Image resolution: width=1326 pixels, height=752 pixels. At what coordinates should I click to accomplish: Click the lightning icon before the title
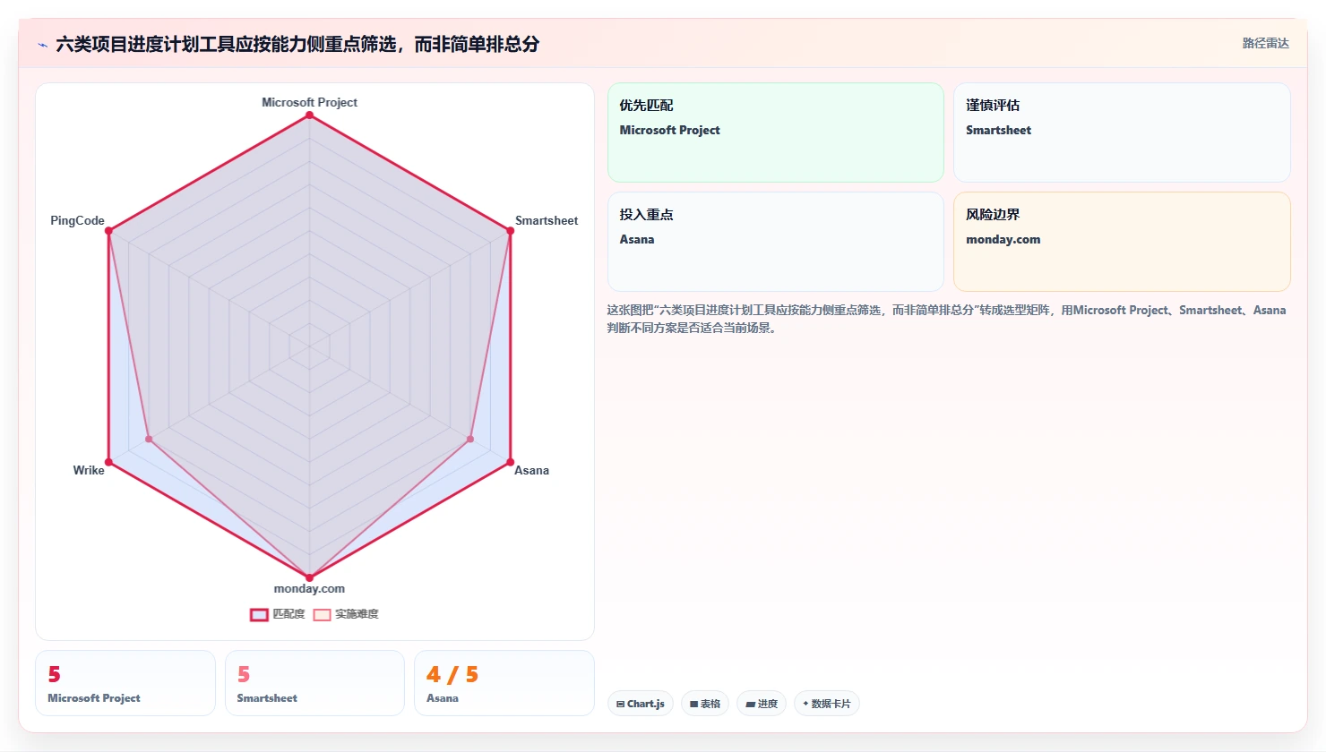pyautogui.click(x=42, y=45)
